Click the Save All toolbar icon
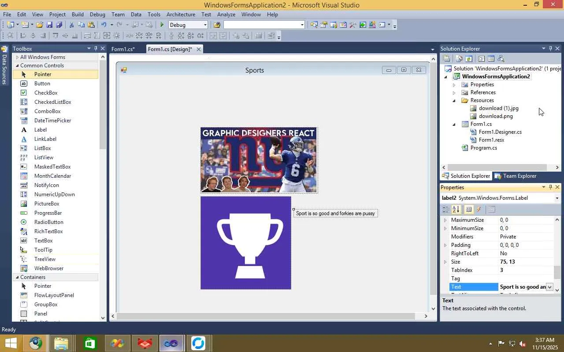The image size is (564, 352). [59, 25]
